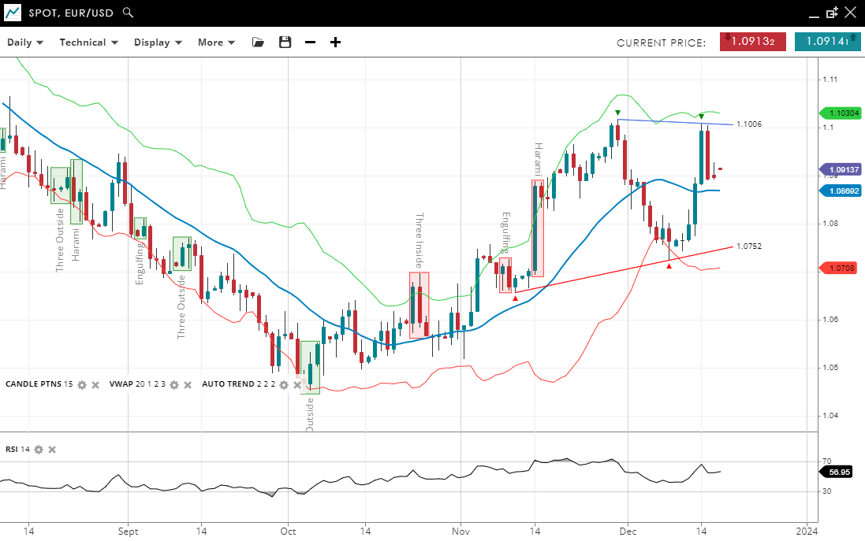Open the More menu

pos(216,43)
